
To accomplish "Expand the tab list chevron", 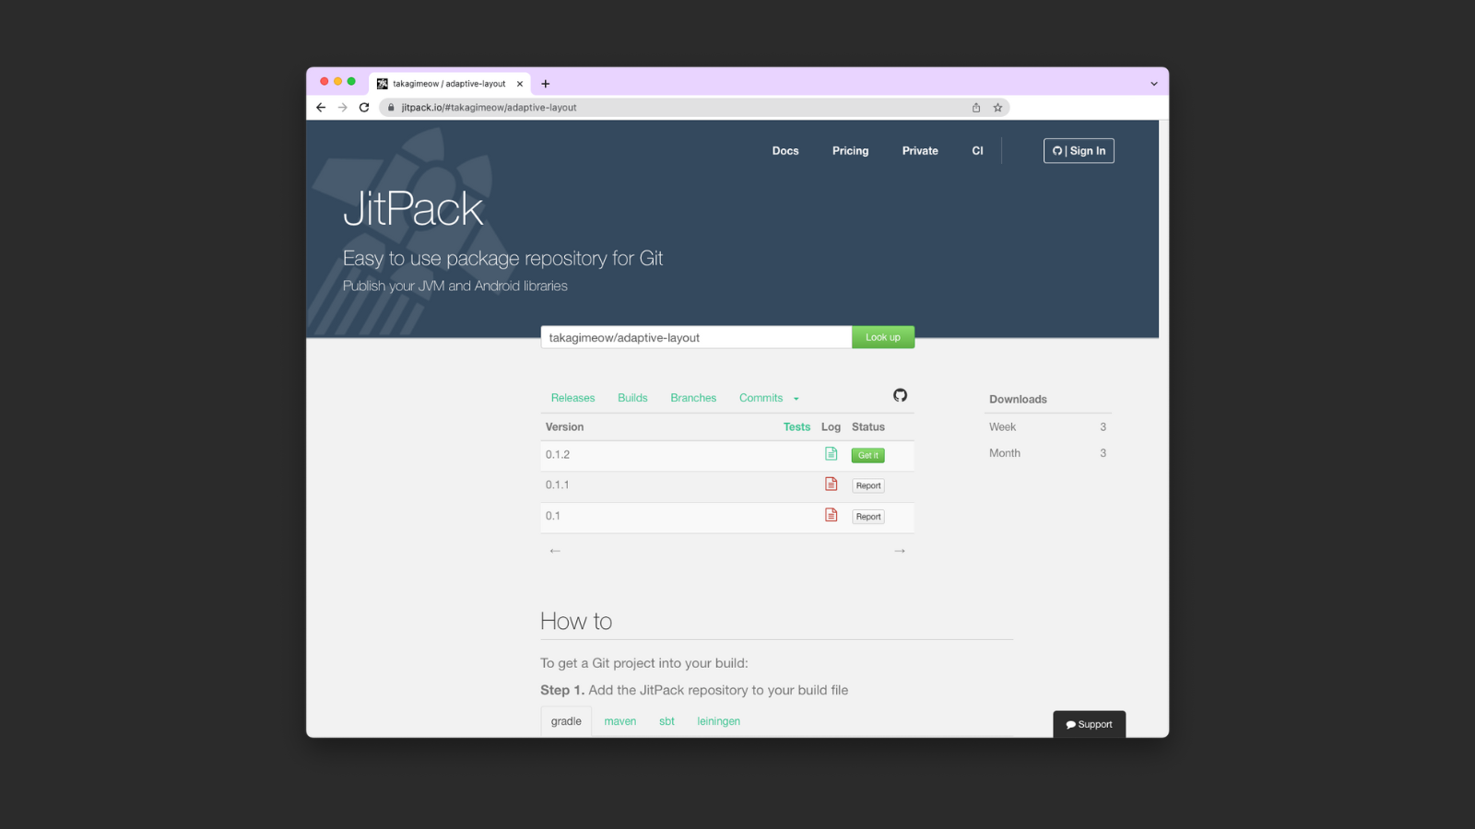I will (x=1153, y=84).
